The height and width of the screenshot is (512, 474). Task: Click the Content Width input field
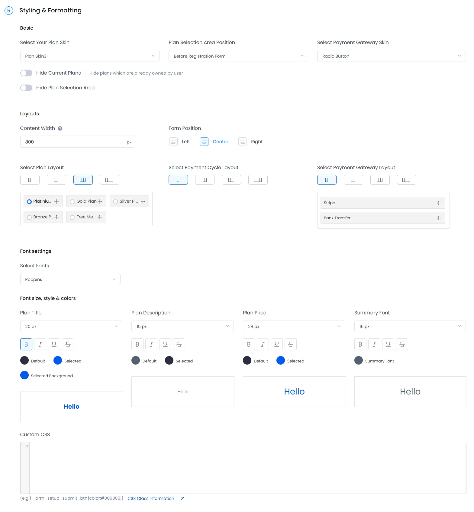[74, 142]
